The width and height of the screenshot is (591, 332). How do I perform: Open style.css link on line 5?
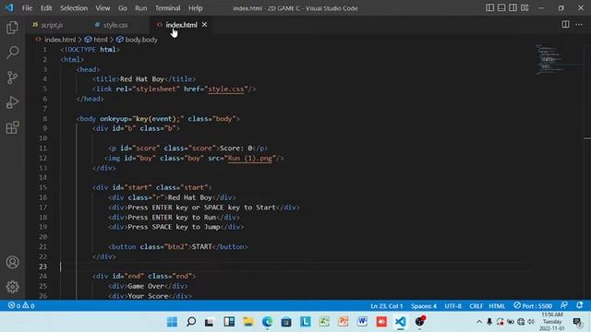click(x=225, y=89)
